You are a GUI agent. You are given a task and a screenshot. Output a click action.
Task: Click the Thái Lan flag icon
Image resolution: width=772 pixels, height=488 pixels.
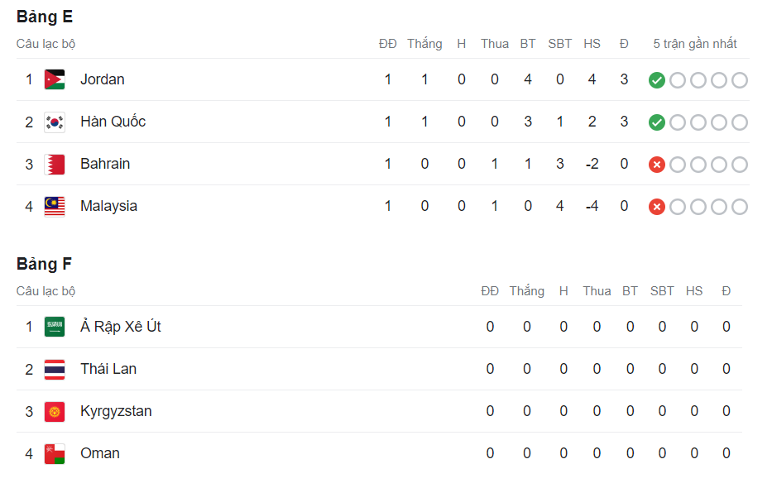[55, 369]
